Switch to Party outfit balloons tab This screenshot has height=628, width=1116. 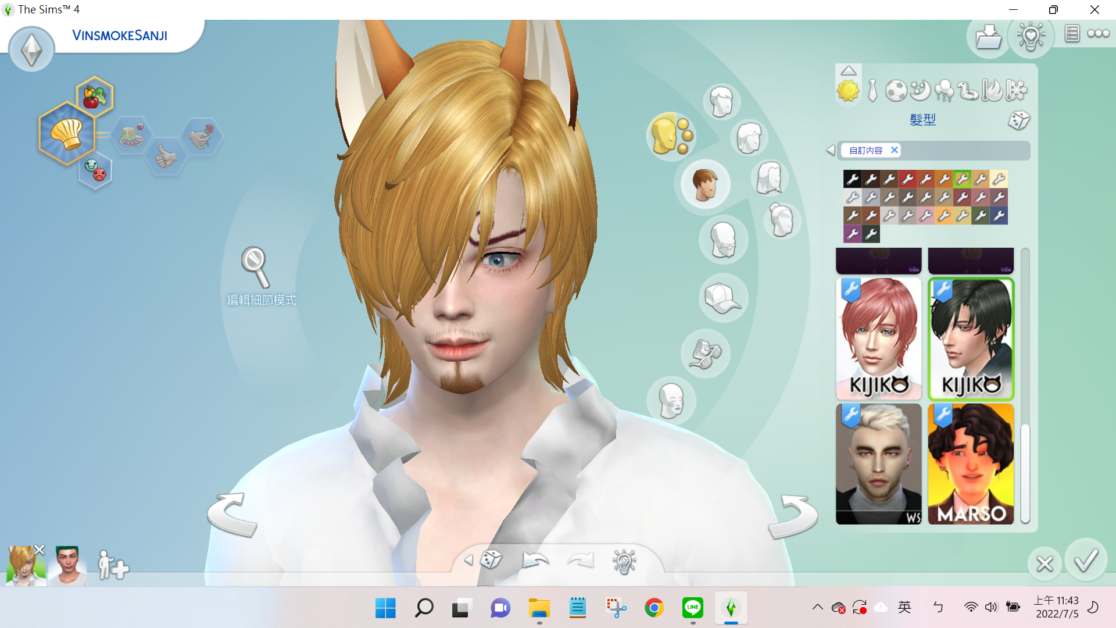(944, 91)
